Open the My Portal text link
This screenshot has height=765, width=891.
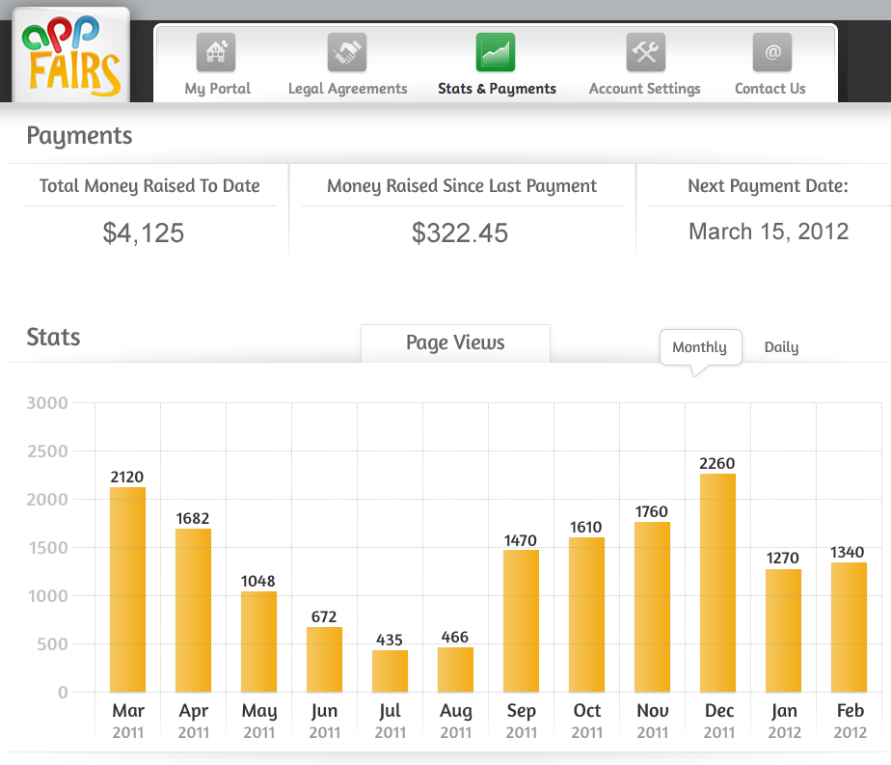click(217, 89)
